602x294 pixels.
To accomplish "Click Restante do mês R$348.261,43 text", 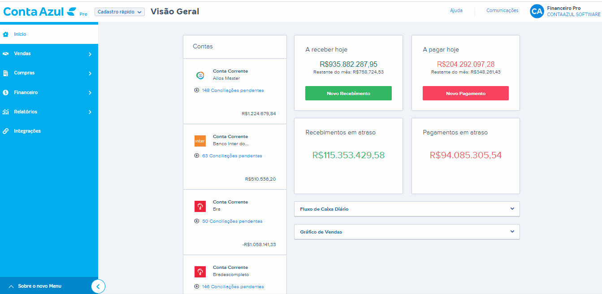I will pyautogui.click(x=466, y=72).
